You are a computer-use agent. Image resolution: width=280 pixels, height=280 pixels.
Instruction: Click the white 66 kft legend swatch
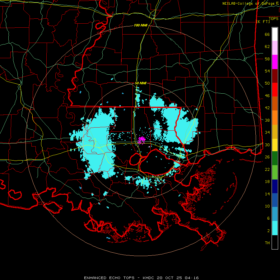(x=275, y=34)
